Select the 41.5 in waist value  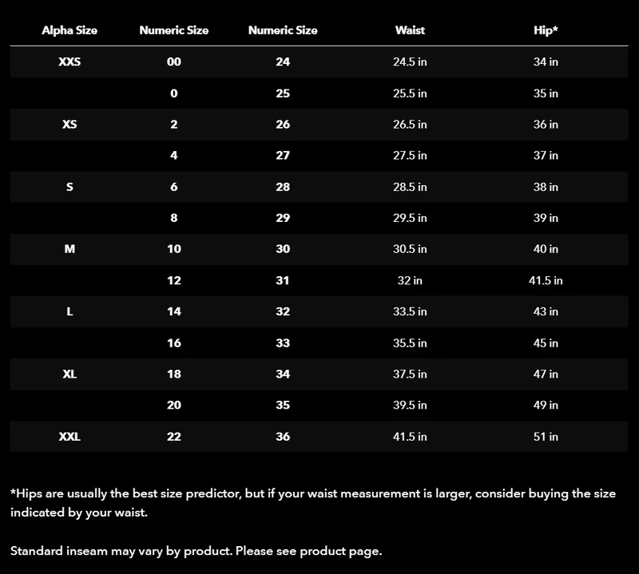point(410,437)
